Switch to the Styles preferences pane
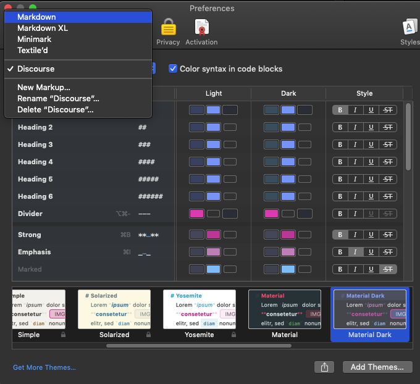Viewport: 420px width, 384px height. [x=409, y=31]
